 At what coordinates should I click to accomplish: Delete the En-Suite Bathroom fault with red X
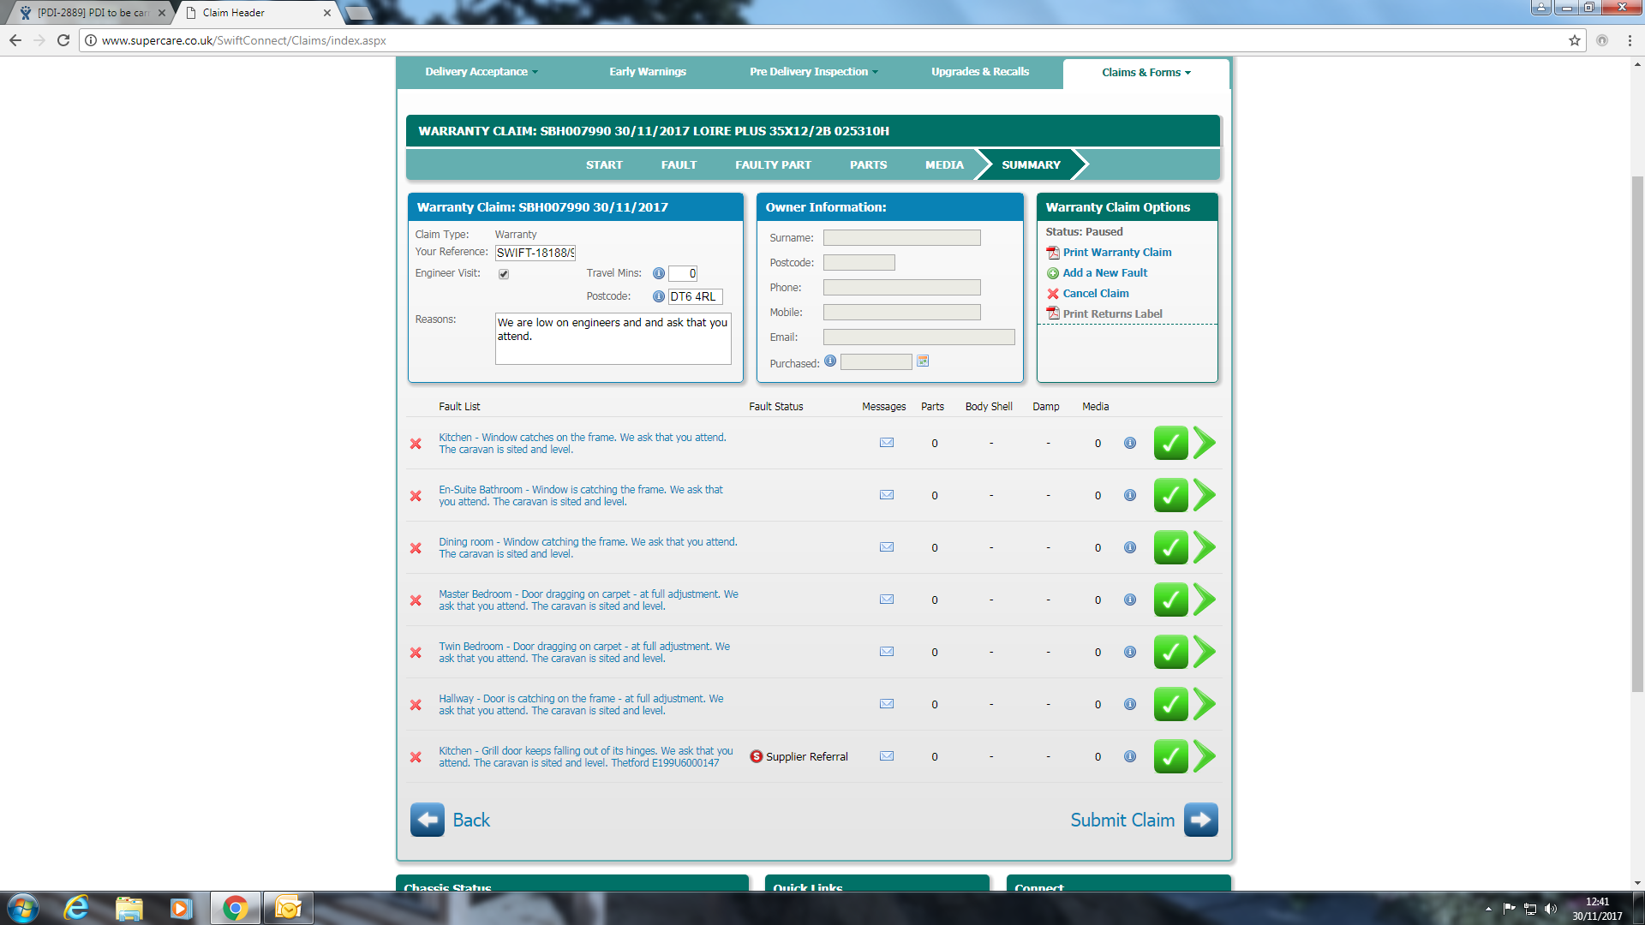[x=416, y=496]
